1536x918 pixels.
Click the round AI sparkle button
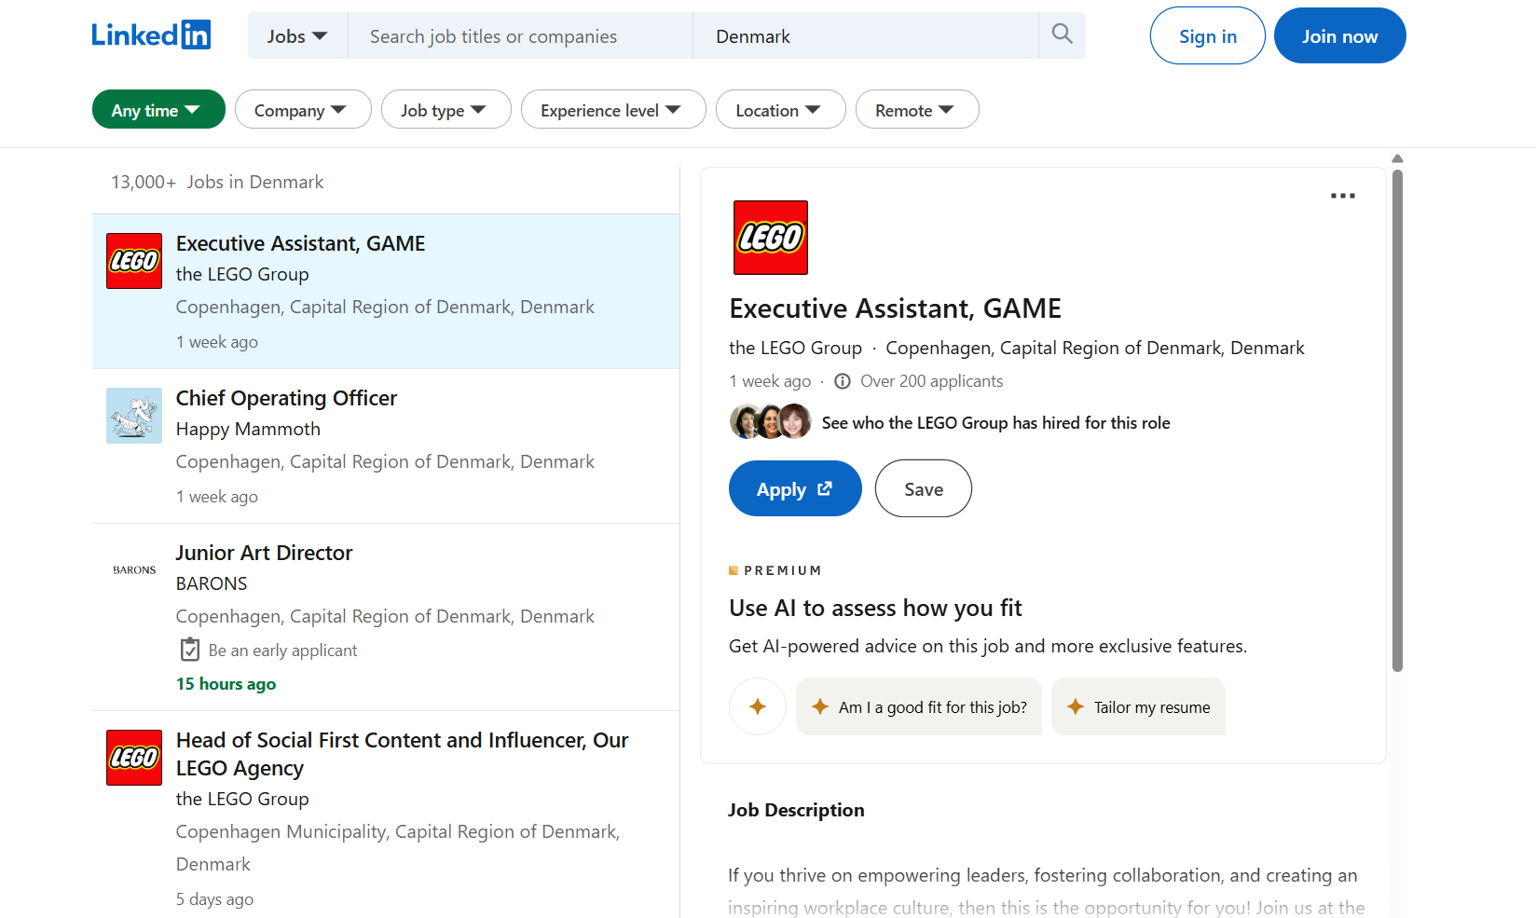[758, 706]
